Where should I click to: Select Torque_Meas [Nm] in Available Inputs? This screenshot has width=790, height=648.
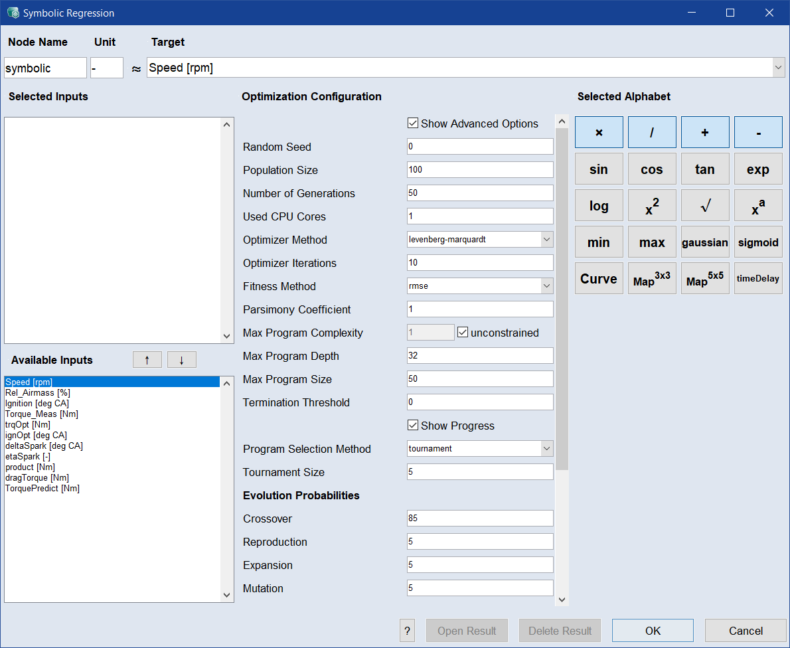tap(42, 414)
